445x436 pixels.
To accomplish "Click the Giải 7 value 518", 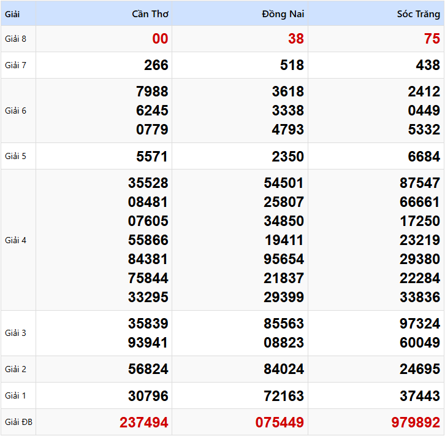I will click(292, 65).
